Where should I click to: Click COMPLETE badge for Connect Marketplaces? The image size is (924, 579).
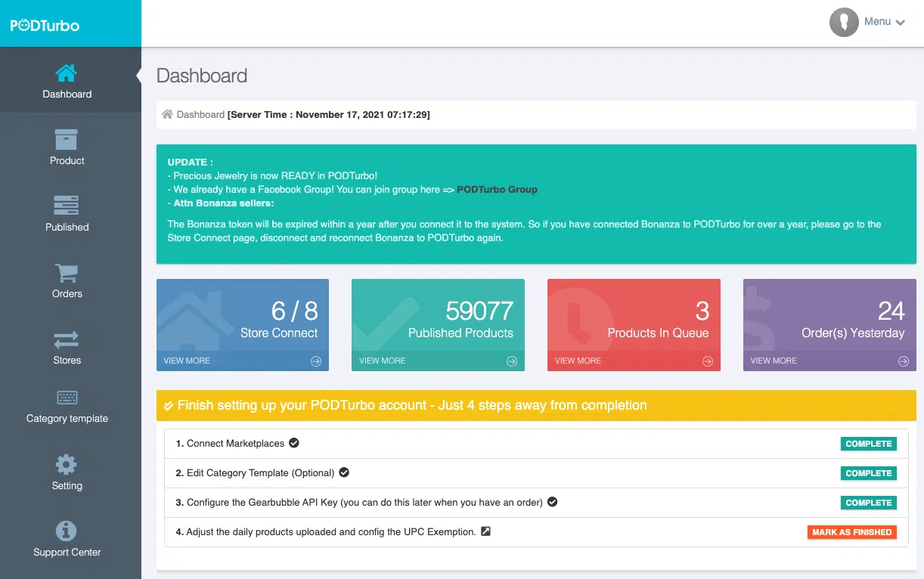(869, 444)
